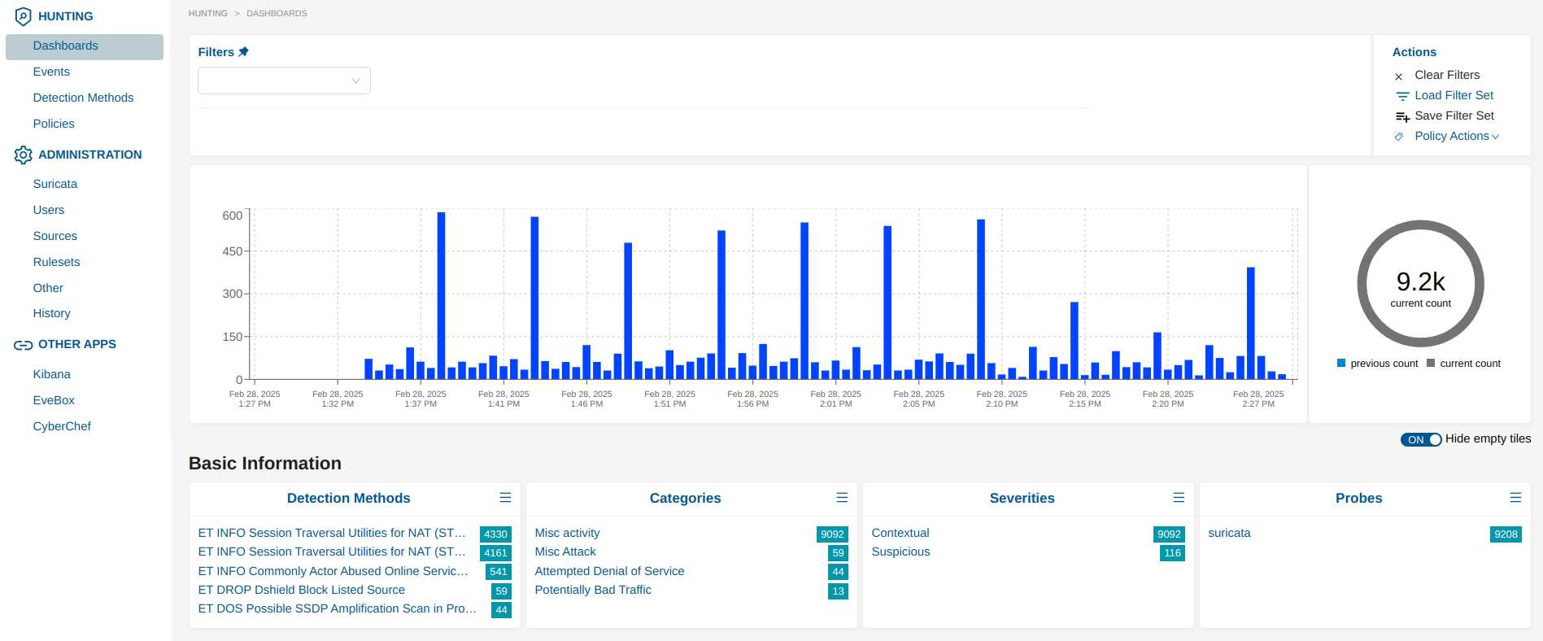The width and height of the screenshot is (1543, 641).
Task: Toggle the current count legend entry
Action: (x=1463, y=364)
